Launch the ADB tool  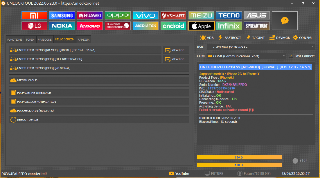point(207,38)
